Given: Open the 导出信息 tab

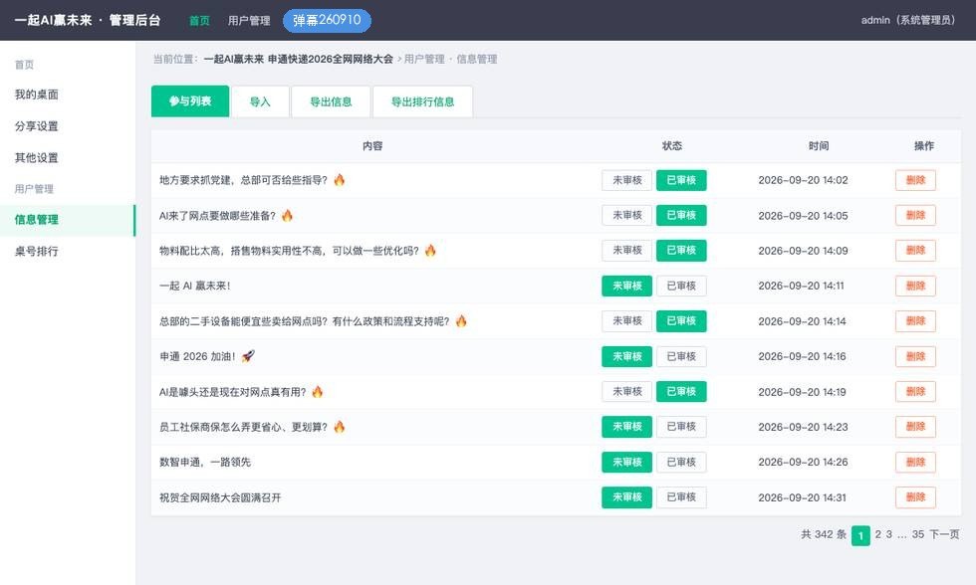Looking at the screenshot, I should coord(331,101).
